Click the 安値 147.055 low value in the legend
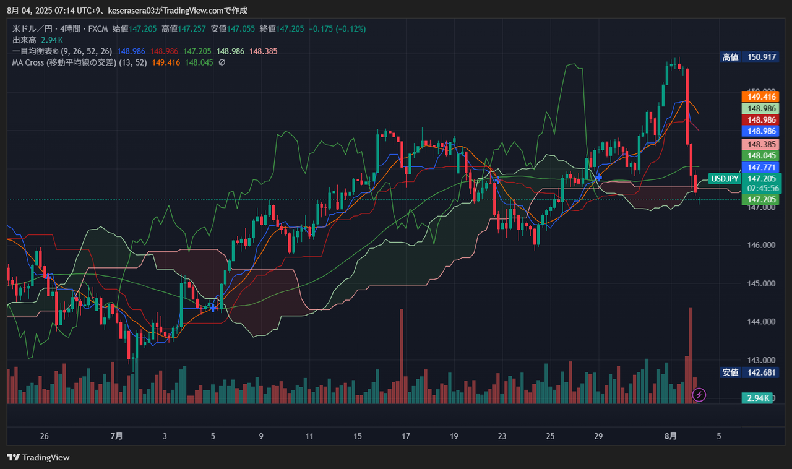Viewport: 792px width, 469px height. pos(233,28)
